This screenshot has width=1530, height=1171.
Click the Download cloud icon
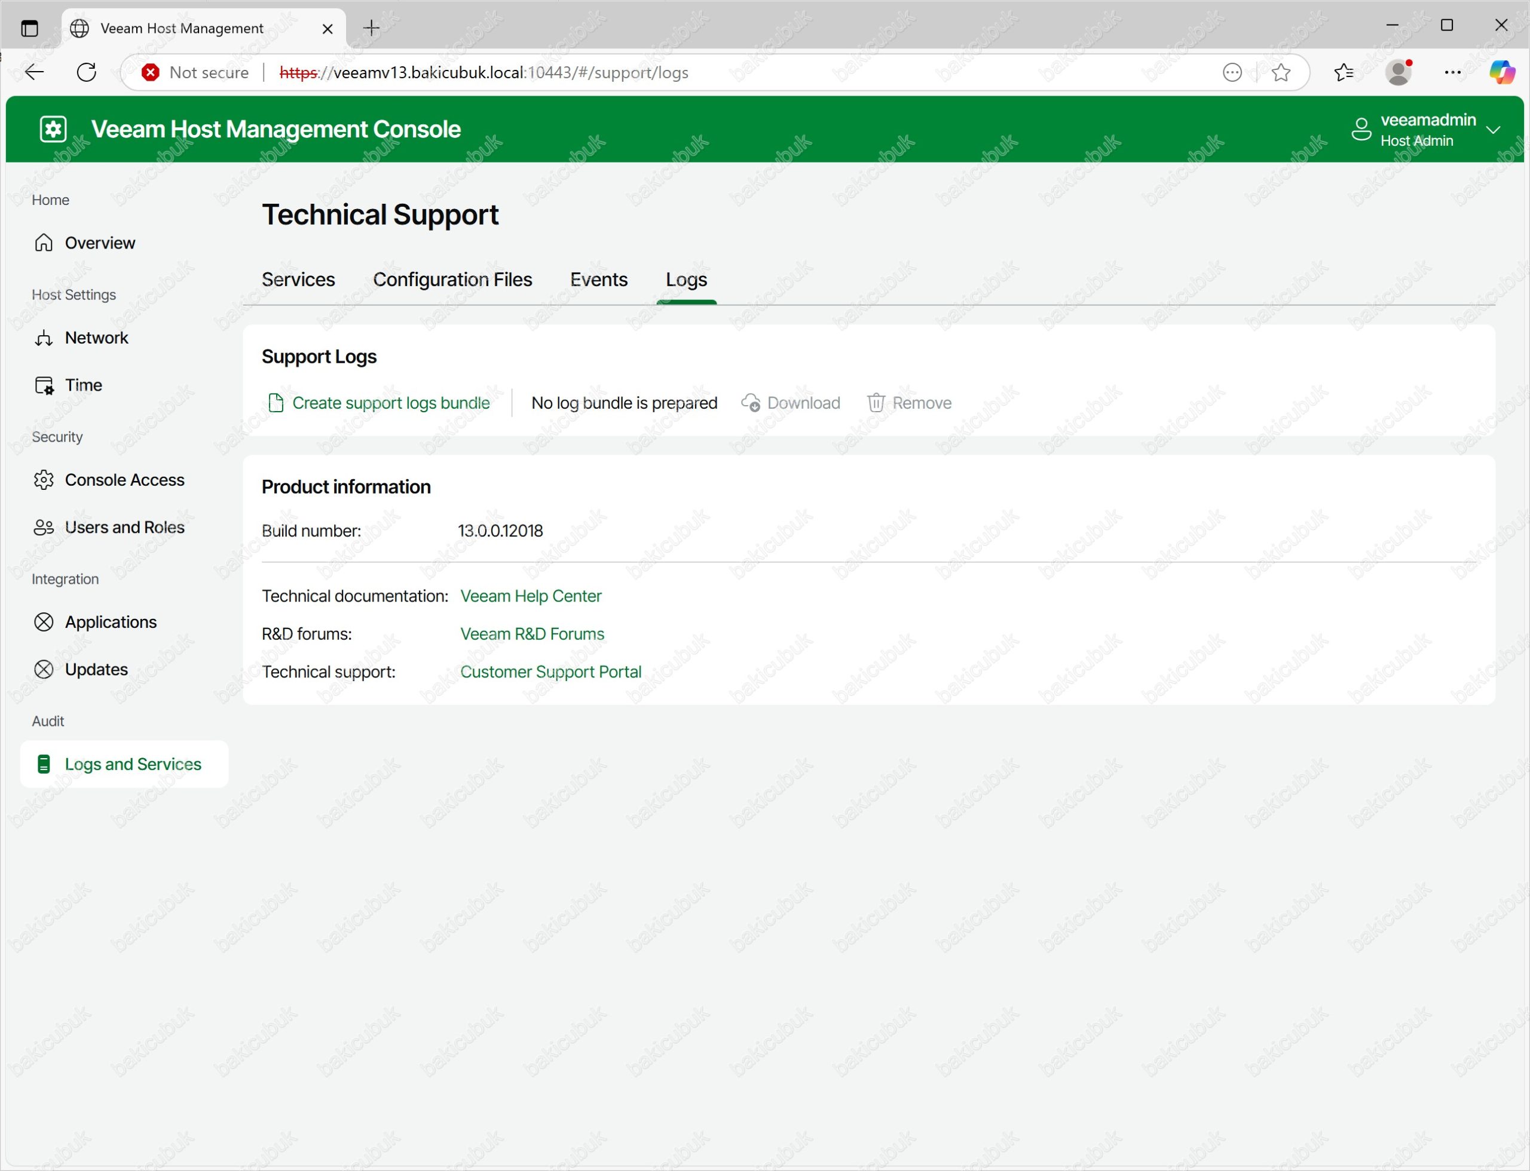pyautogui.click(x=750, y=403)
